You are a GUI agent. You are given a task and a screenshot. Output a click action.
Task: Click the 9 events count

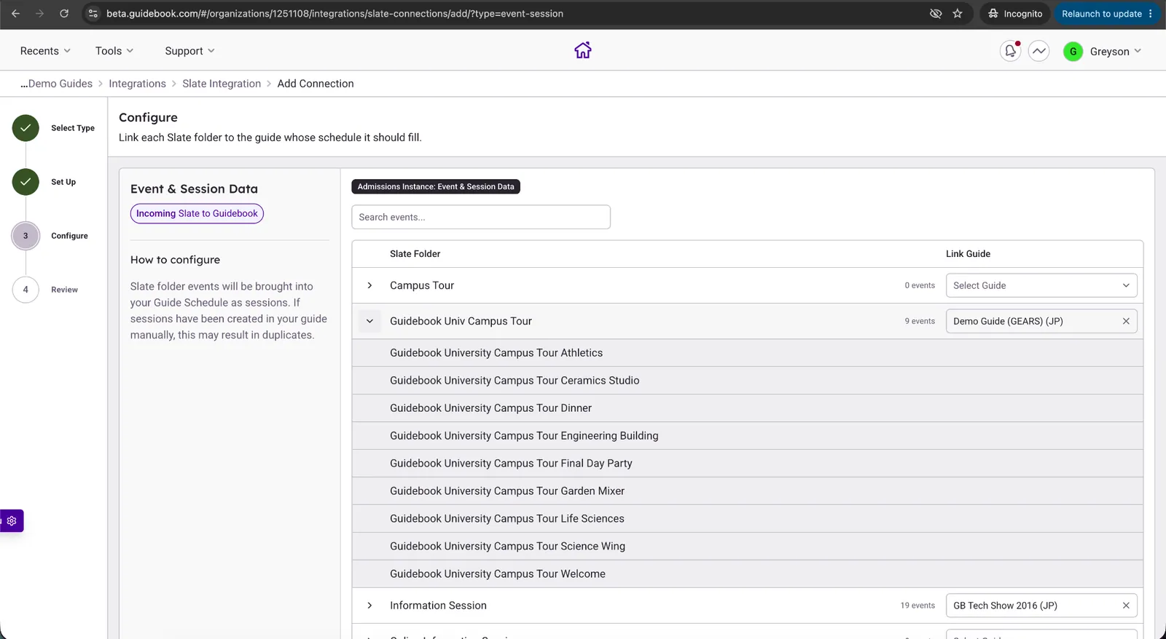920,321
